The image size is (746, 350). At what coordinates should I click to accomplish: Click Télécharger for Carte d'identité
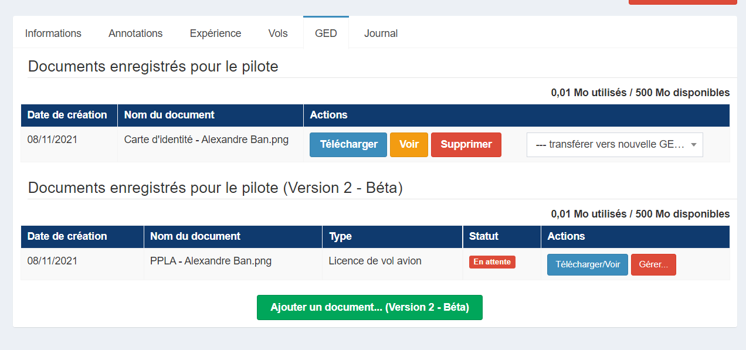pos(348,145)
